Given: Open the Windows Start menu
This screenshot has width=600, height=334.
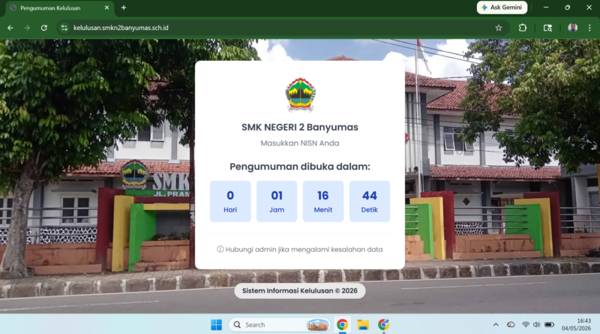Looking at the screenshot, I should (x=216, y=325).
